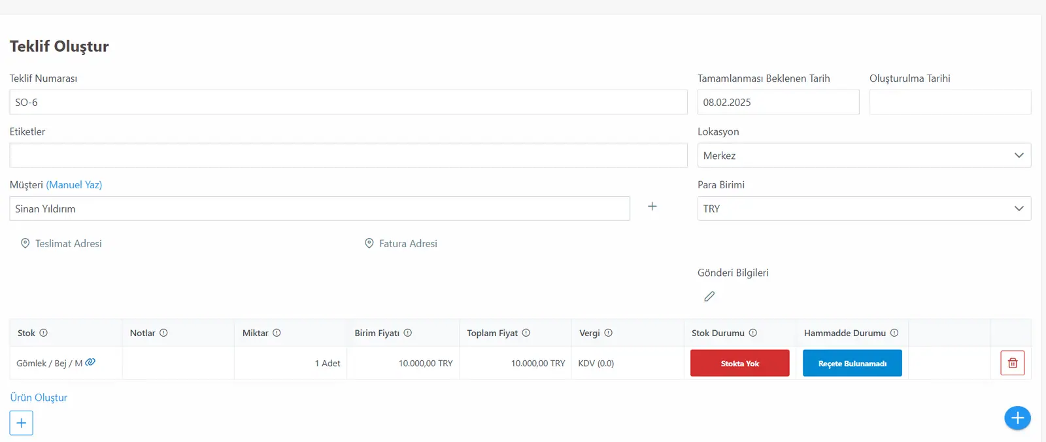Edit Gönderi Bilgileri with the pencil icon
This screenshot has height=442, width=1046.
pyautogui.click(x=709, y=296)
